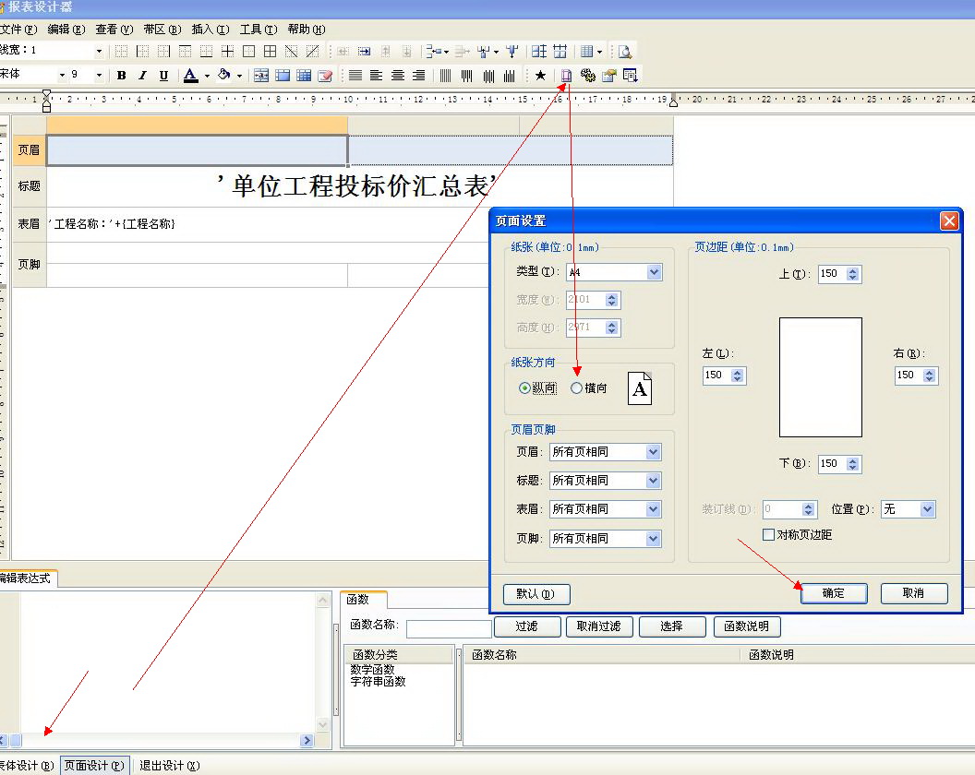
Task: Open the 标题 dropdown in 页眉页脚 group
Action: point(652,481)
